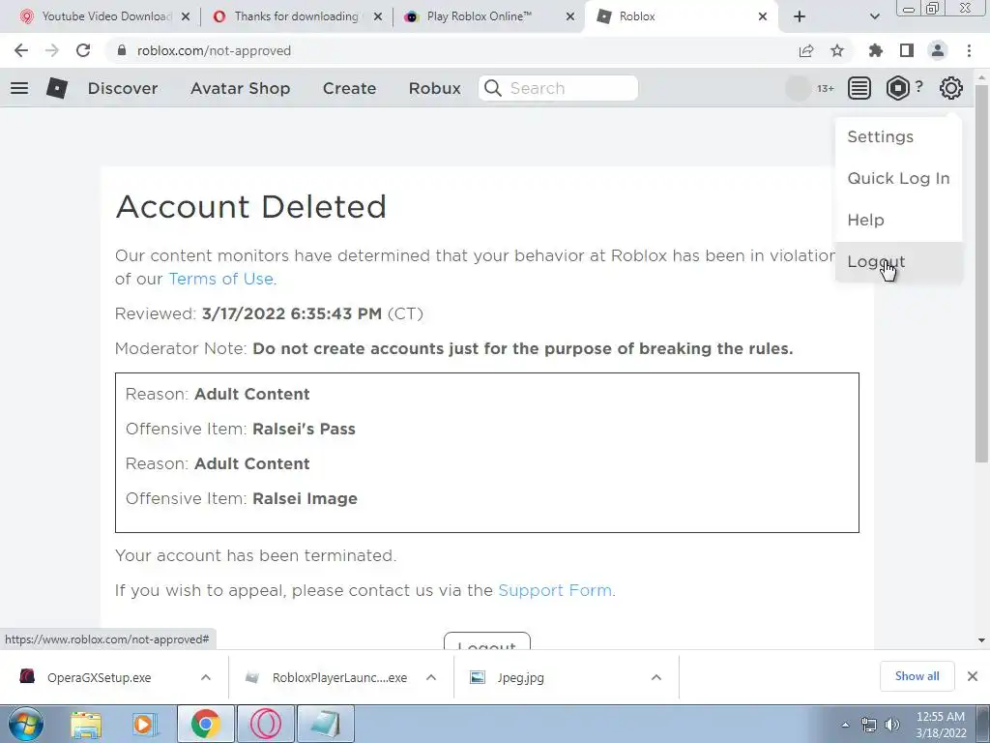Click the network tray icon
The width and height of the screenshot is (990, 743).
[869, 725]
